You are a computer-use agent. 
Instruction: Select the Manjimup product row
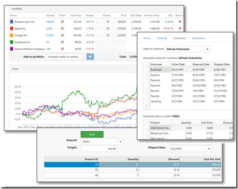click(188, 133)
